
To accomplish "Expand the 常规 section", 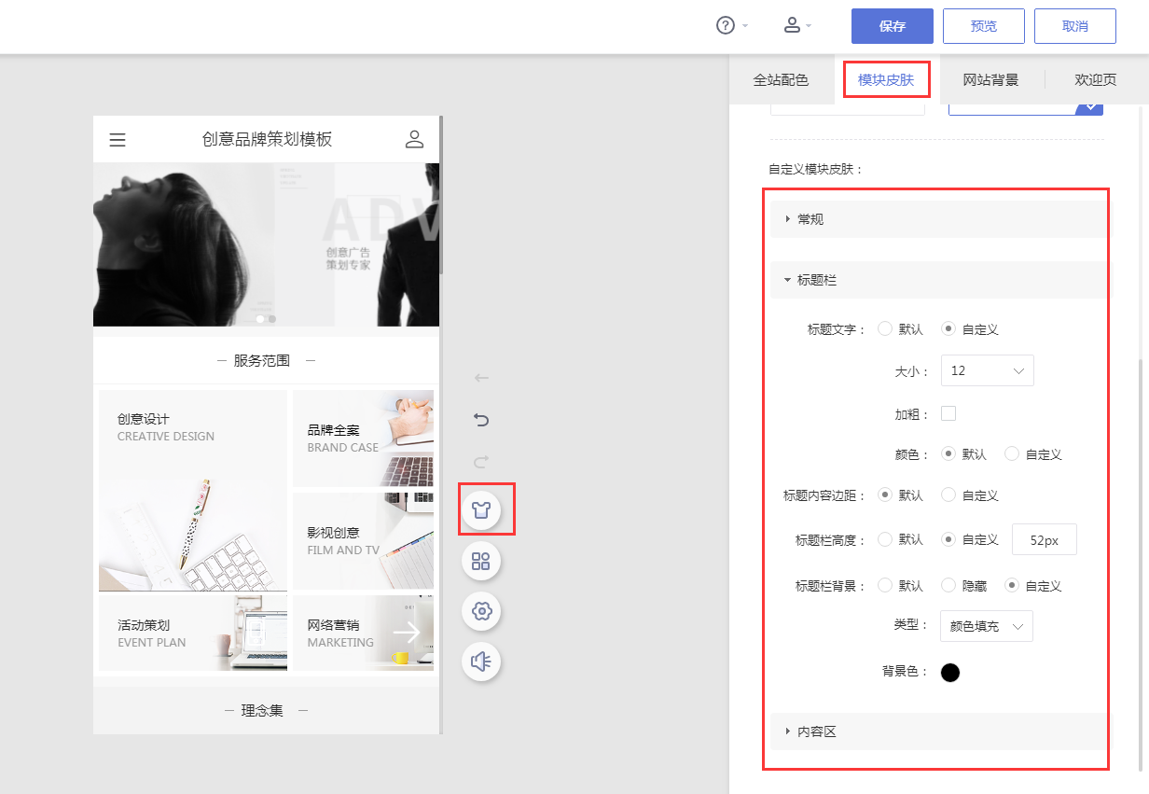I will coord(940,219).
